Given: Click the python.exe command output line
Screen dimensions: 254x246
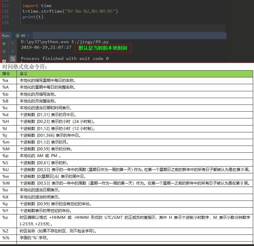Looking at the screenshot, I should [65, 42].
